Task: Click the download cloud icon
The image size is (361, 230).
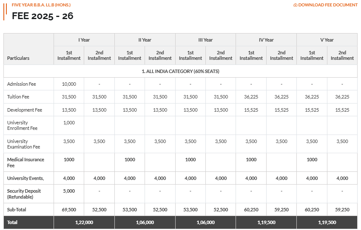Action: click(x=295, y=5)
